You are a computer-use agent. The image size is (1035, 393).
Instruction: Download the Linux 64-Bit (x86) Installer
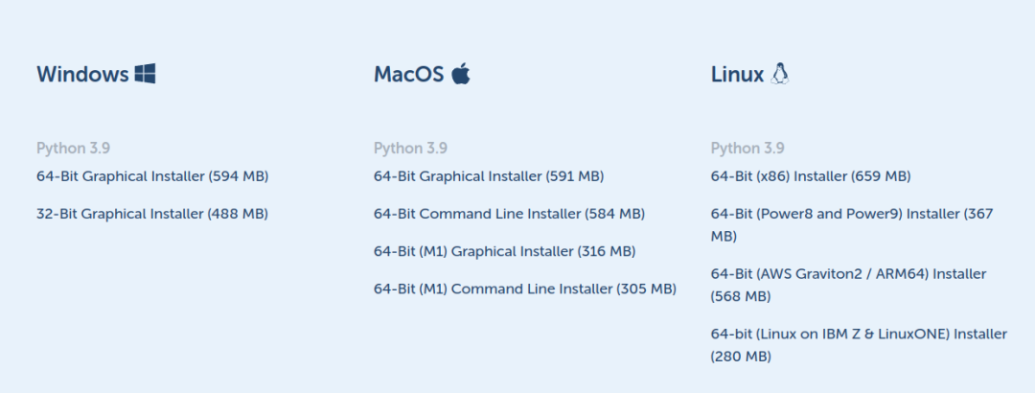point(811,176)
